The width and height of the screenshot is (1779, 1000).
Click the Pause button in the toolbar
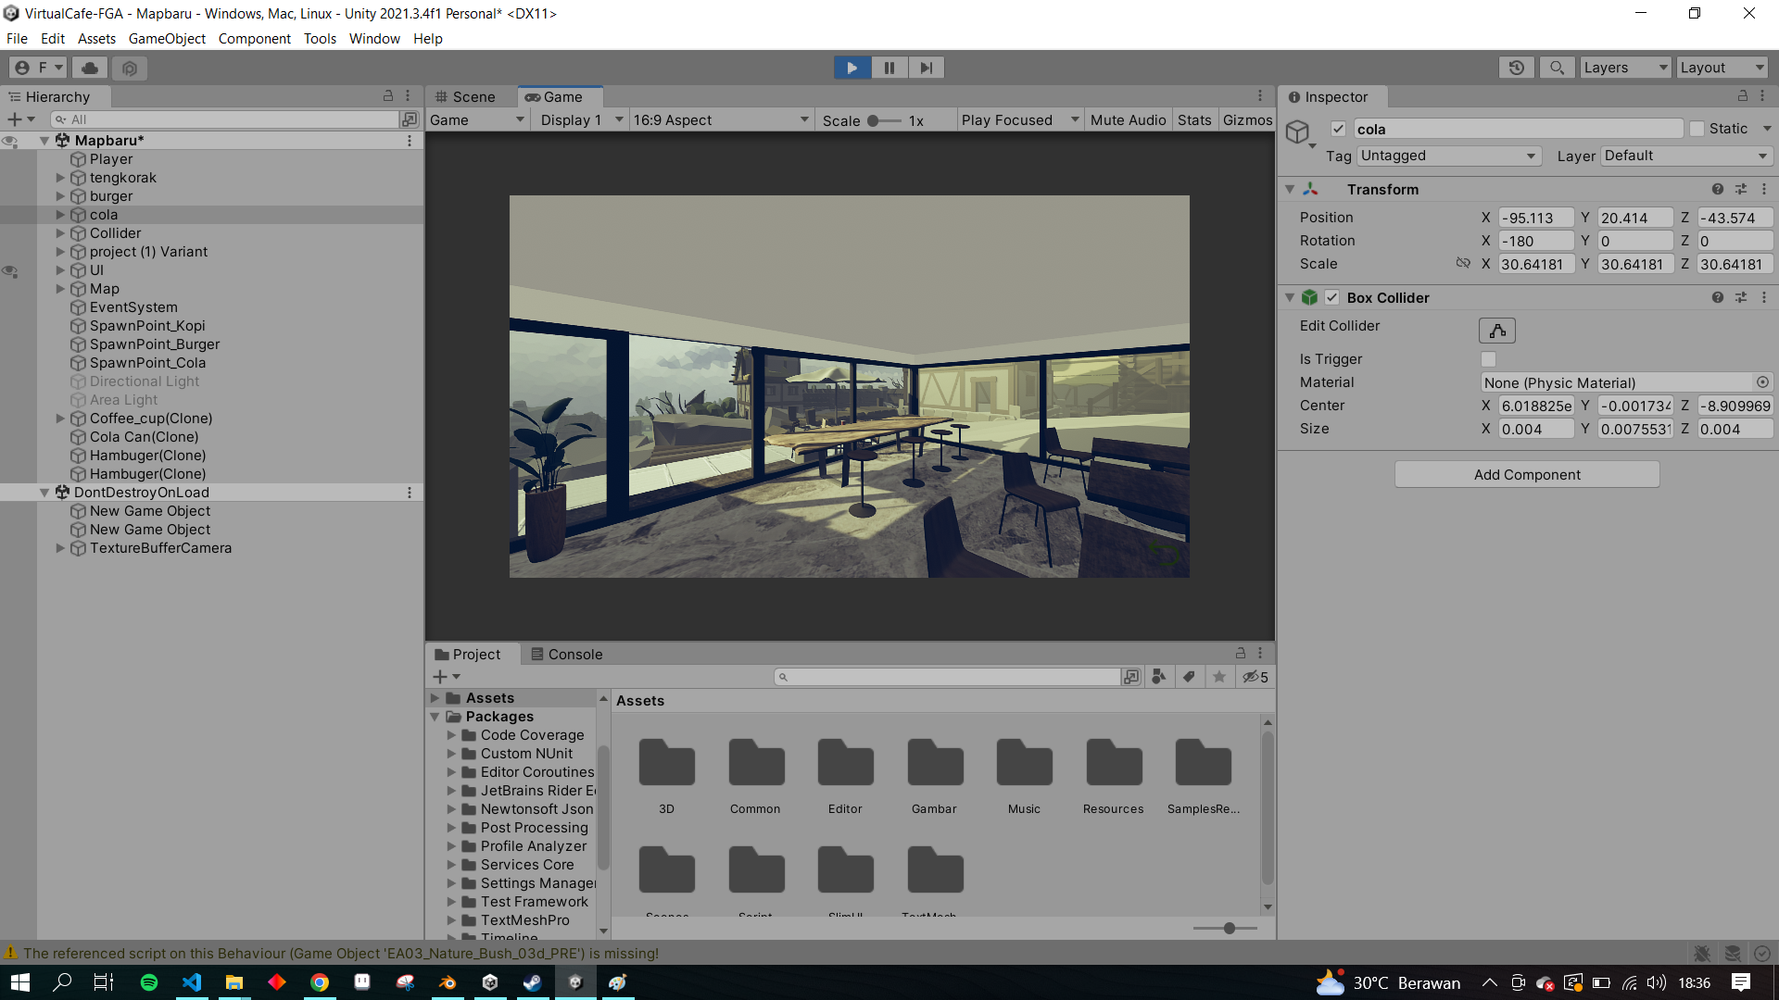tap(889, 67)
